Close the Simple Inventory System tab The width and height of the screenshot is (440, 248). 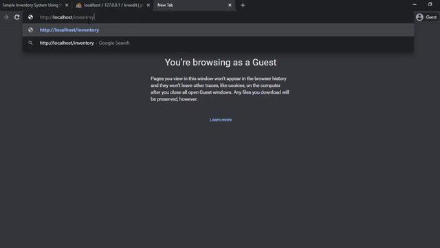[67, 5]
